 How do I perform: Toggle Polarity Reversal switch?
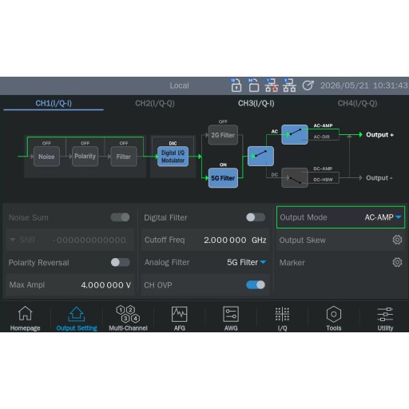point(121,262)
